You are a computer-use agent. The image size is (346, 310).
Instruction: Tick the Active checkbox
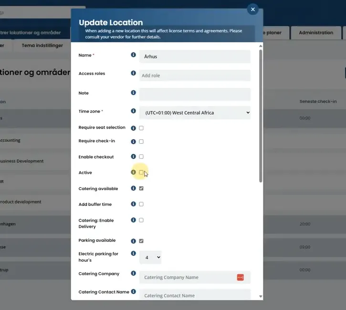pos(141,172)
